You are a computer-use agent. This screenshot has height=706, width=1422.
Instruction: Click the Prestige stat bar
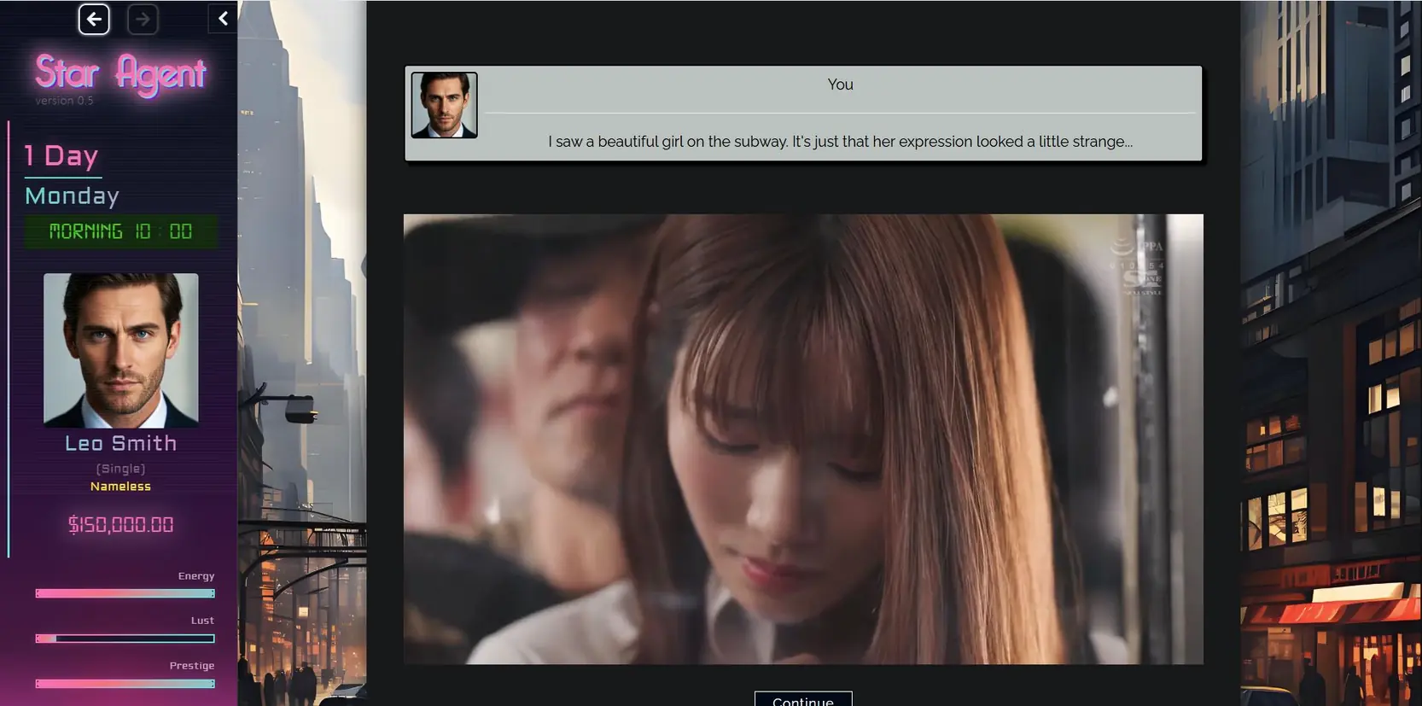(x=125, y=684)
